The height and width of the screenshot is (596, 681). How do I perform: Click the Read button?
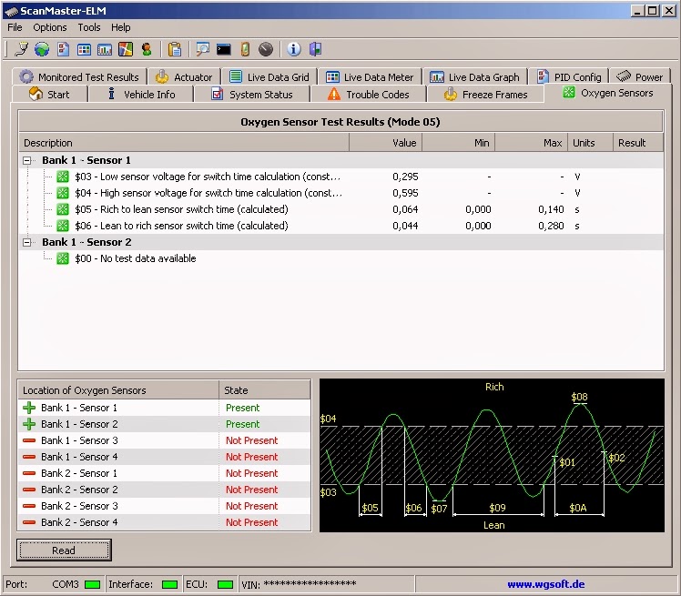64,551
